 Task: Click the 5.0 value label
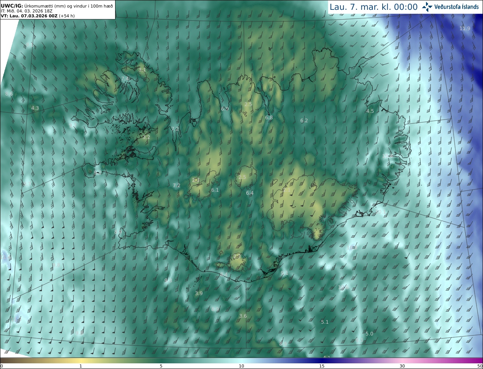369,334
